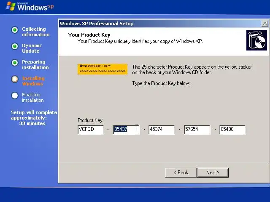Close the Windows XP Professional Setup dialog
This screenshot has width=270, height=202.
click(x=265, y=24)
